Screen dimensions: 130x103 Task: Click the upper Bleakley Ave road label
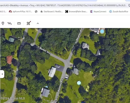pyautogui.click(x=79, y=34)
